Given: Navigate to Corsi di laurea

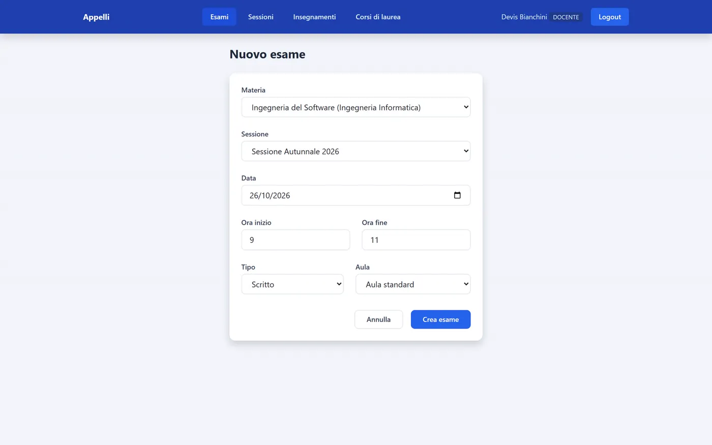Looking at the screenshot, I should point(378,17).
